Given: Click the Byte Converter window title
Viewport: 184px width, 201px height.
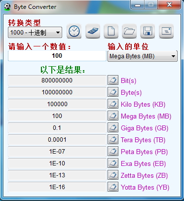Looking at the screenshot, I should [35, 7].
